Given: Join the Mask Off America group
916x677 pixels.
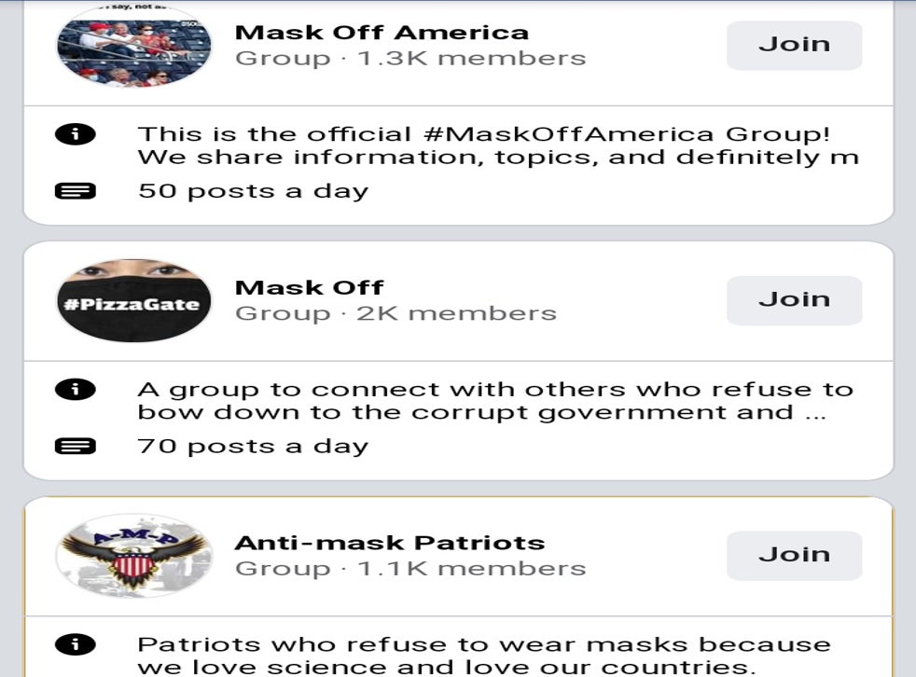Looking at the screenshot, I should (x=794, y=45).
